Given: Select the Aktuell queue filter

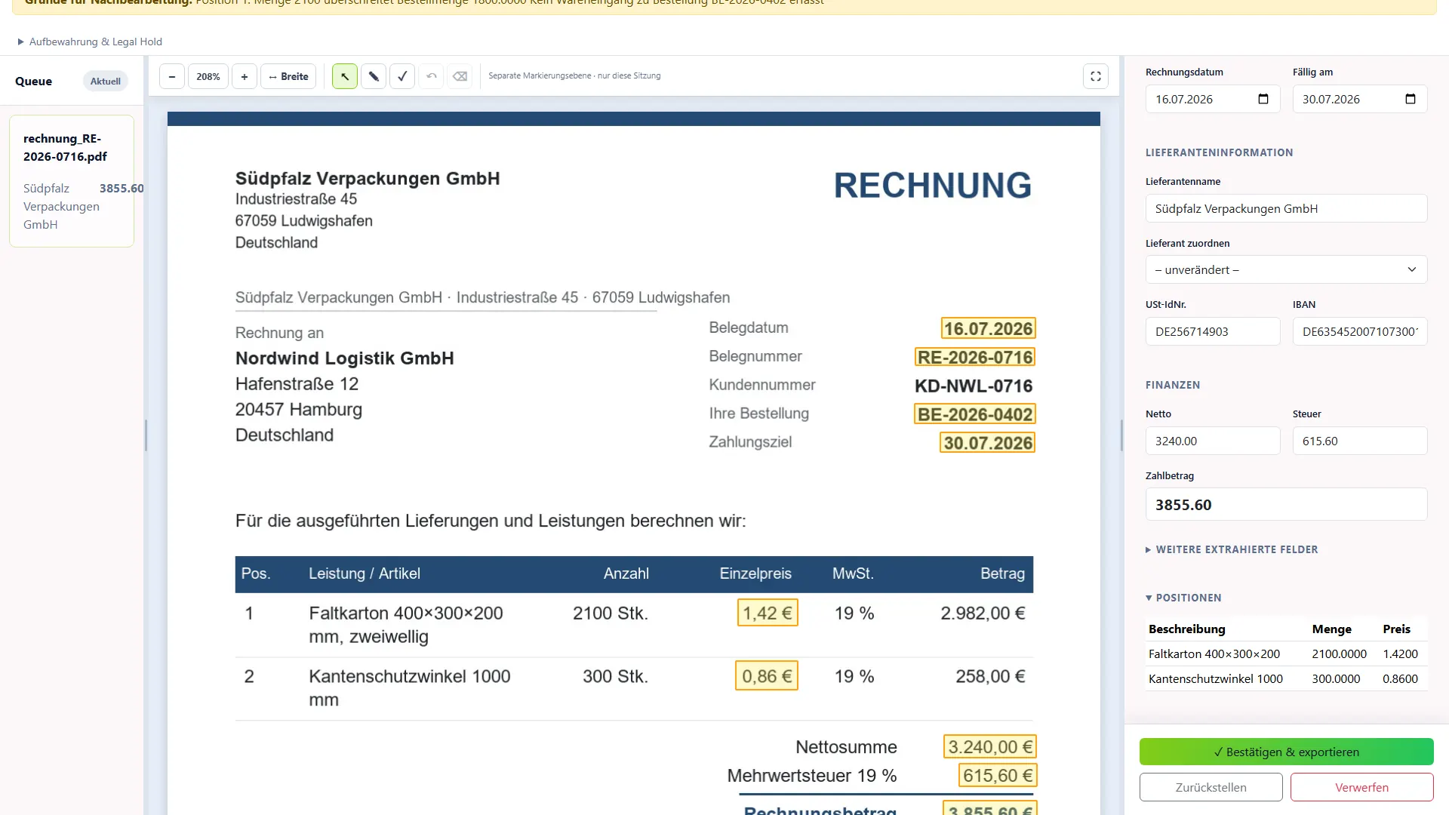Looking at the screenshot, I should 106,81.
